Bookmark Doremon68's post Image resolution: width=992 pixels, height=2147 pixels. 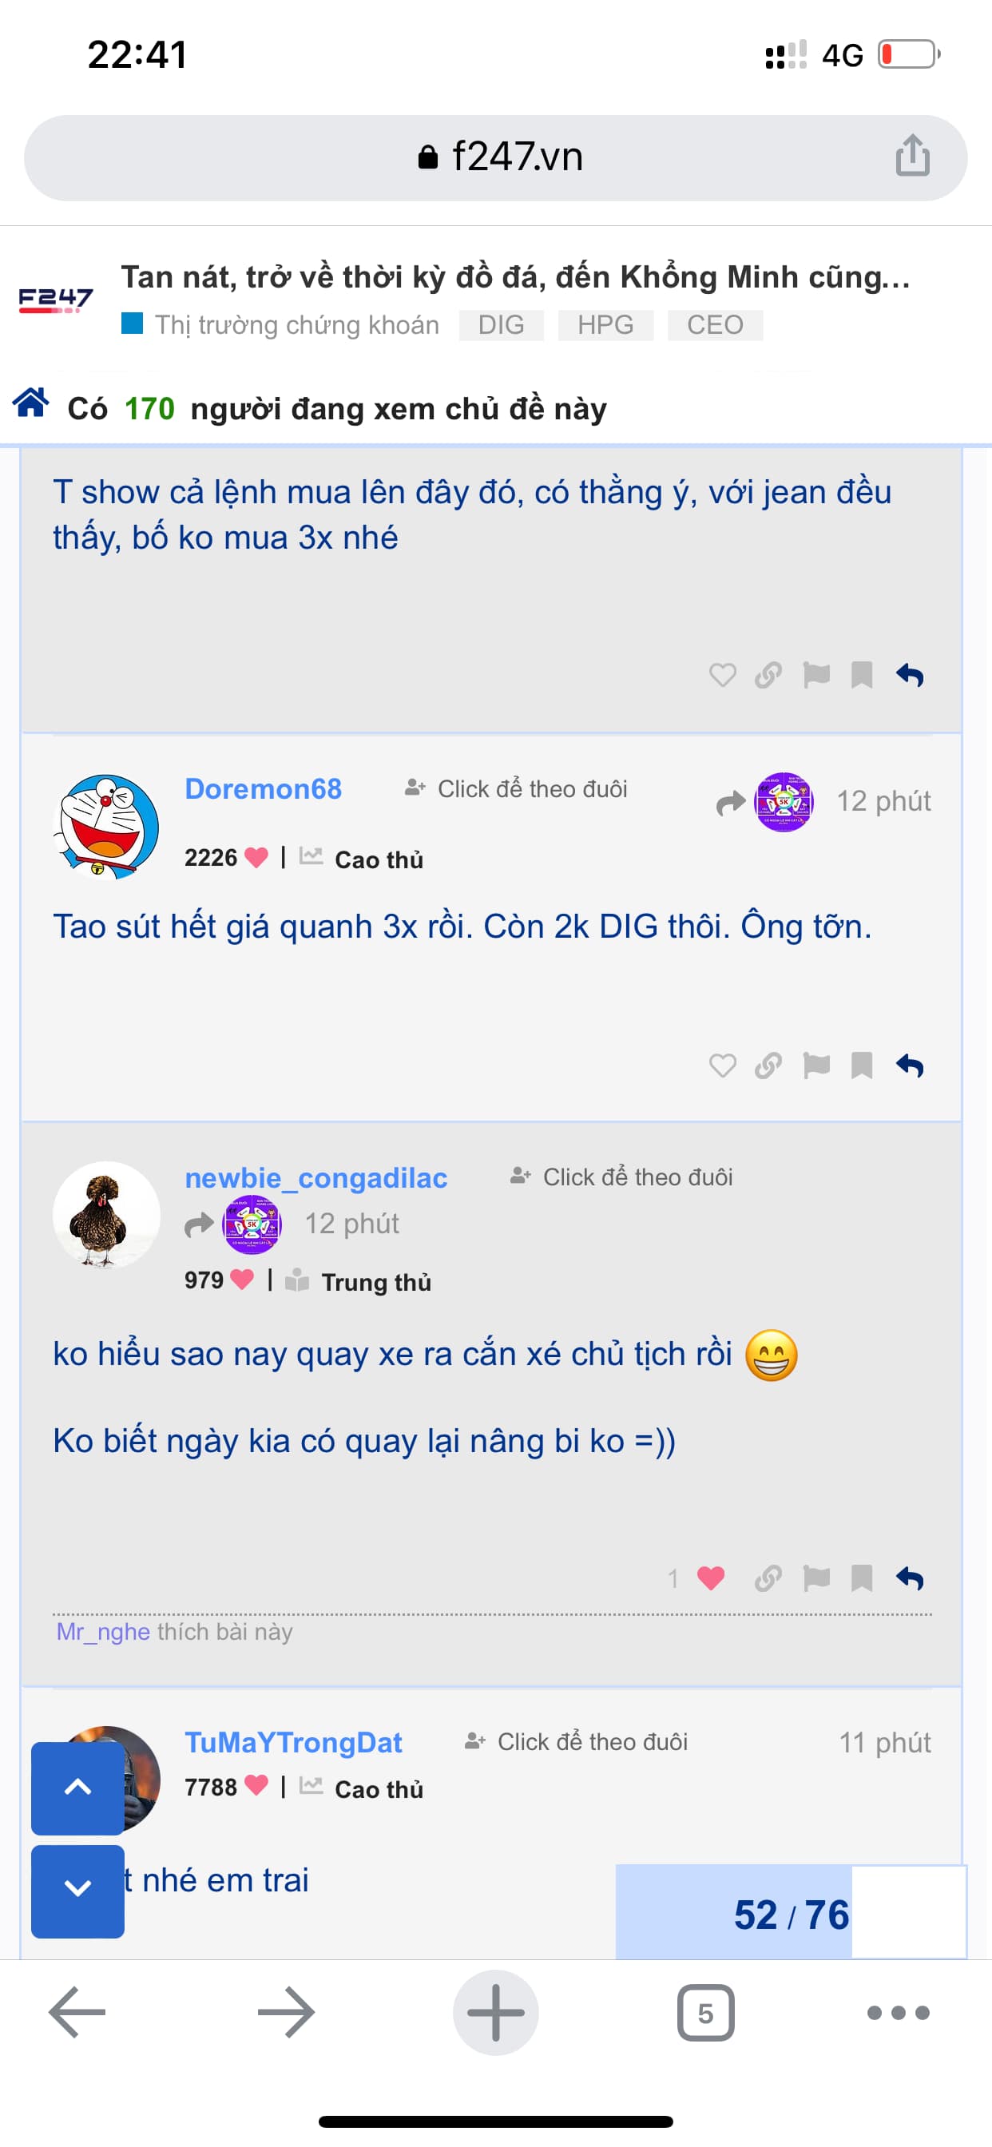click(x=862, y=1066)
